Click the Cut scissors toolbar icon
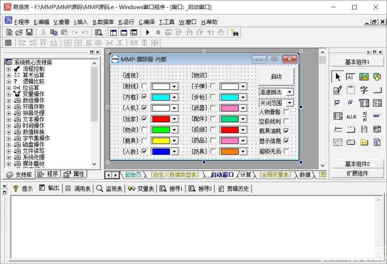 43,32
